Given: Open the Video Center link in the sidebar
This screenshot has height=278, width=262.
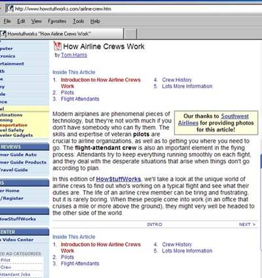Looking at the screenshot, I should 18,240.
